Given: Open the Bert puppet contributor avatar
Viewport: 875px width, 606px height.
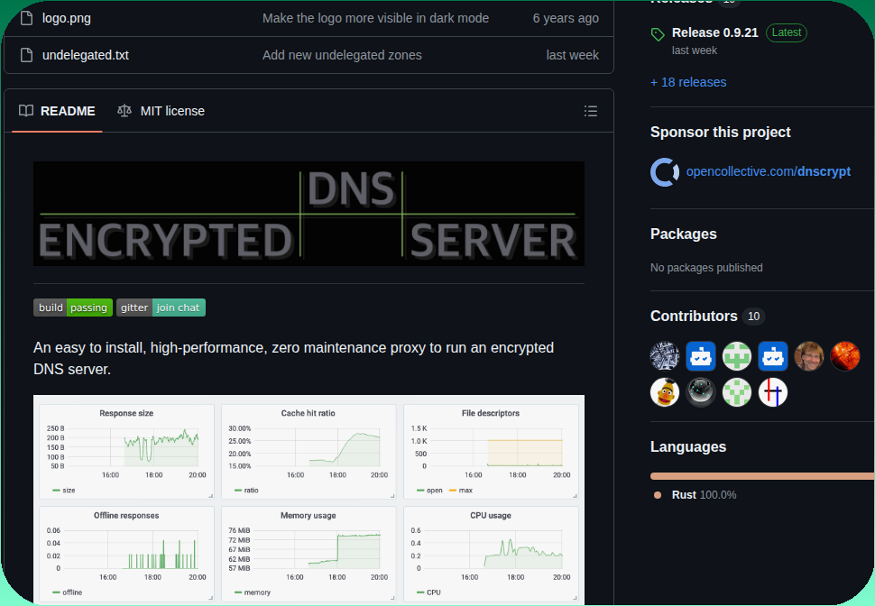Looking at the screenshot, I should [x=665, y=392].
